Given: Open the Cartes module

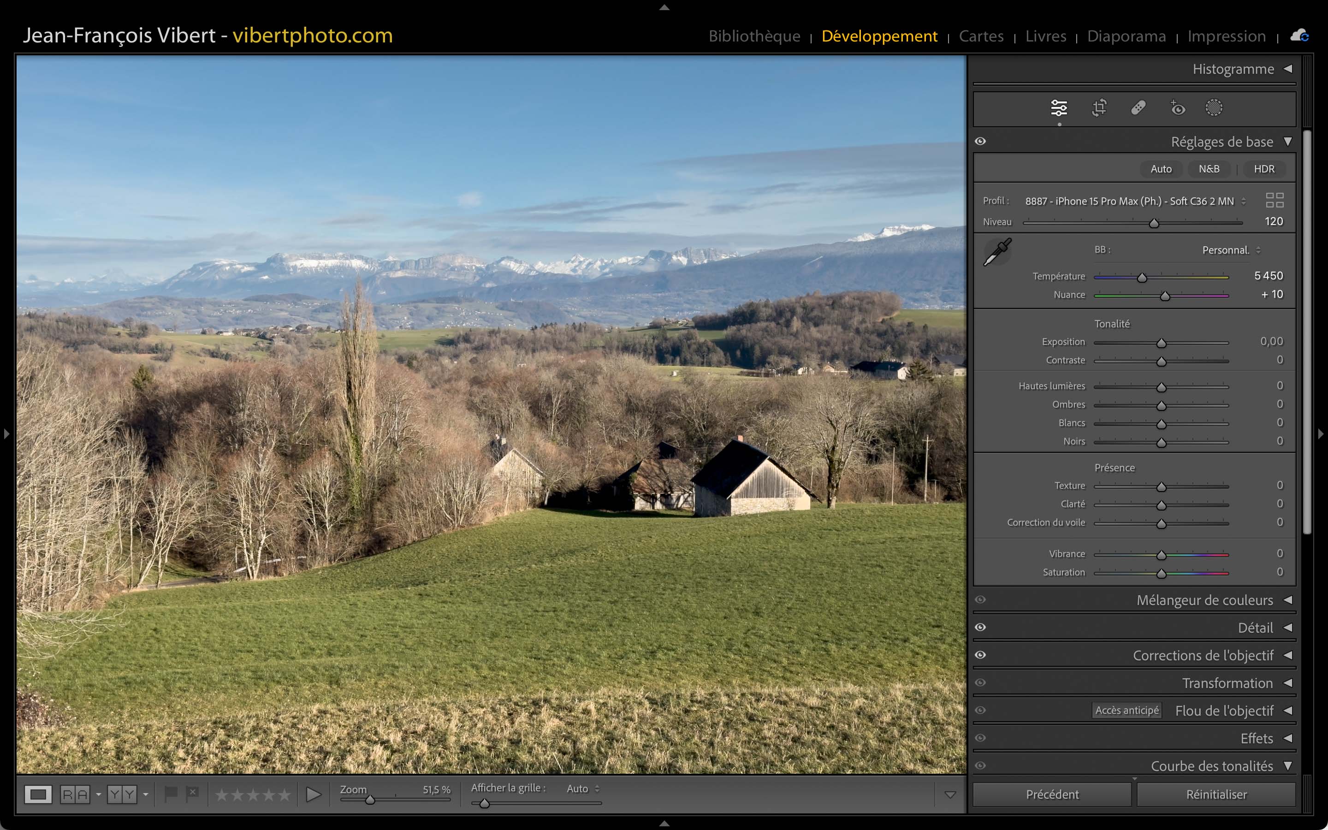Looking at the screenshot, I should 981,36.
